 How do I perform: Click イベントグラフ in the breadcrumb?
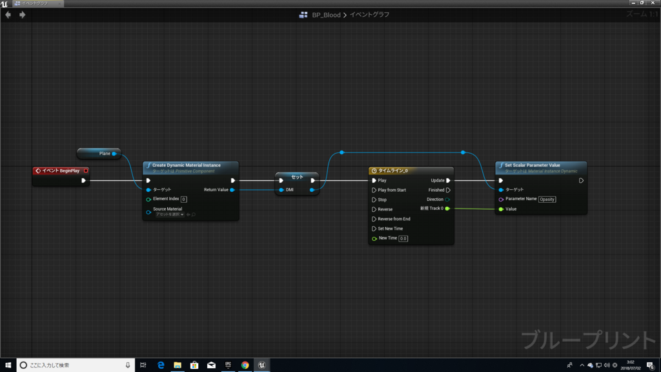point(369,15)
